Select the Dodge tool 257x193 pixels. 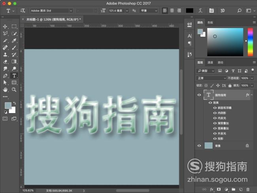(x=14, y=68)
